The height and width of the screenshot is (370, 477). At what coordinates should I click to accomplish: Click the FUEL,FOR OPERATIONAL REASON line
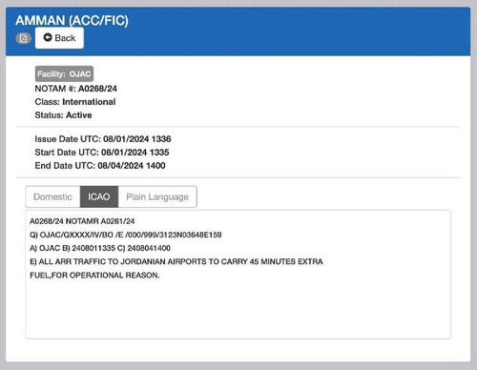click(x=94, y=275)
